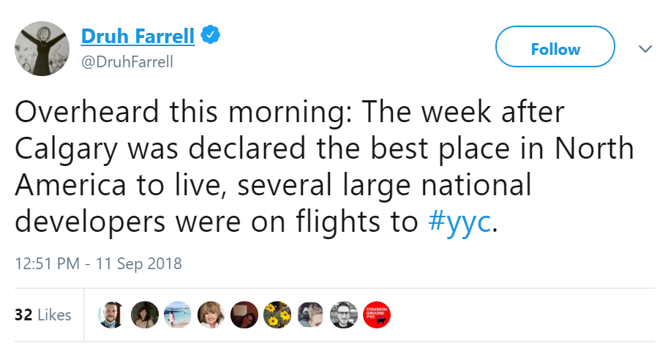This screenshot has width=668, height=354.
Task: Toggle the Follow button
Action: tap(555, 49)
